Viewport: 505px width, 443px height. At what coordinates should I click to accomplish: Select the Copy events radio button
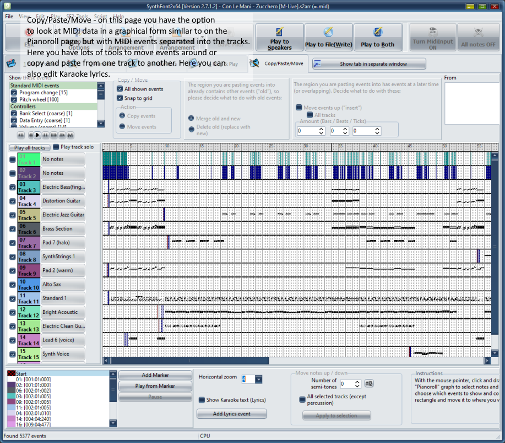point(122,115)
